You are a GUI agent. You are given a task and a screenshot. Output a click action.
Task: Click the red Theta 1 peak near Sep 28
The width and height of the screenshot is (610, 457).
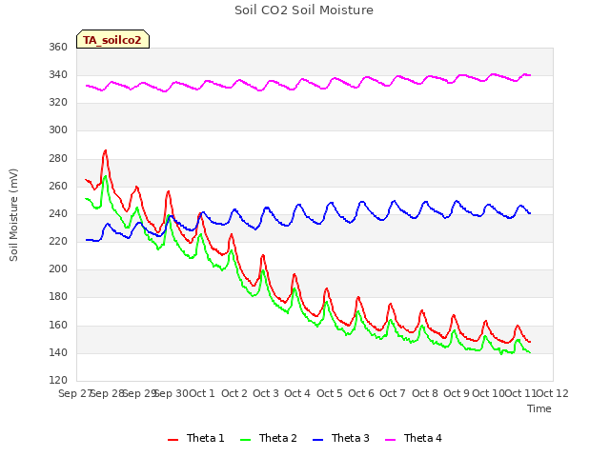click(105, 150)
